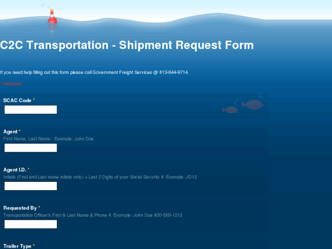
Task: Click into the Agent name field
Action: click(31, 148)
